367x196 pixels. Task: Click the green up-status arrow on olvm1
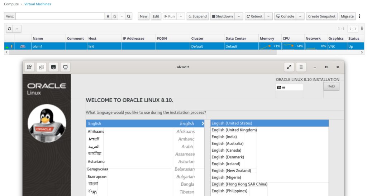point(7,47)
